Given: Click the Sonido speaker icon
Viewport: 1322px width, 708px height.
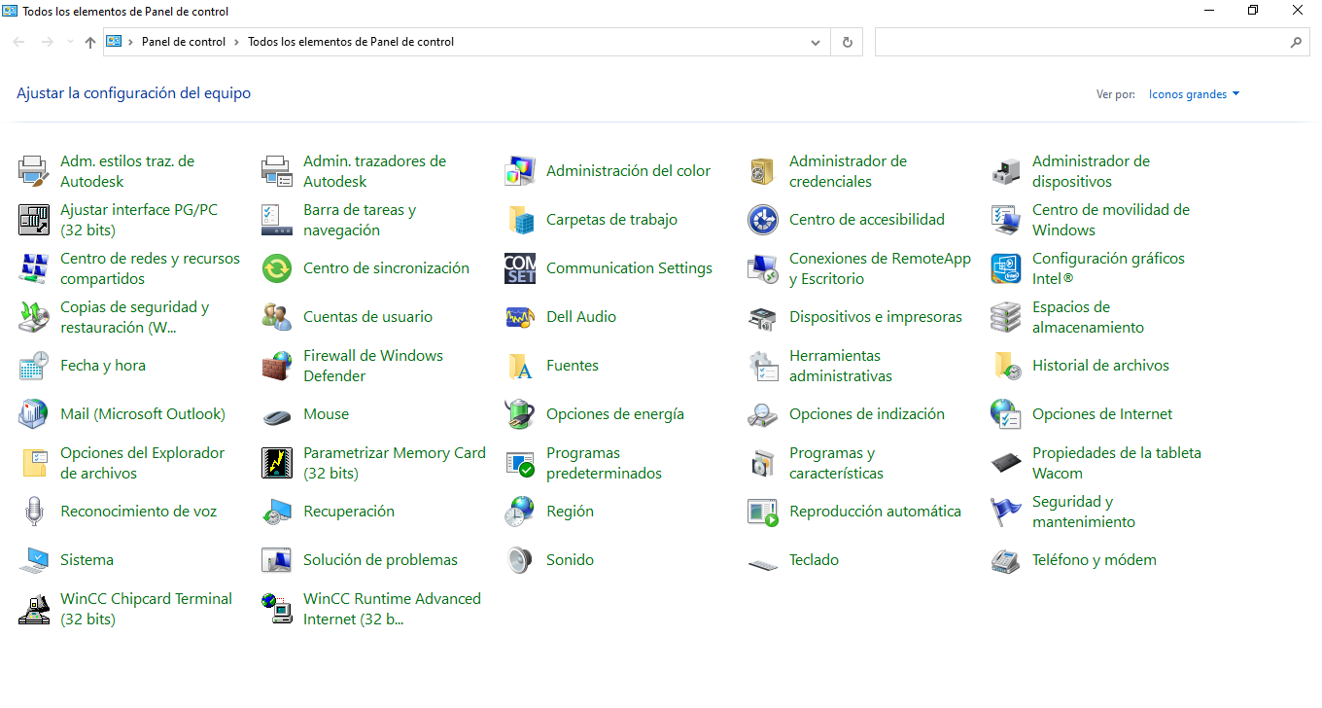Looking at the screenshot, I should pos(520,560).
